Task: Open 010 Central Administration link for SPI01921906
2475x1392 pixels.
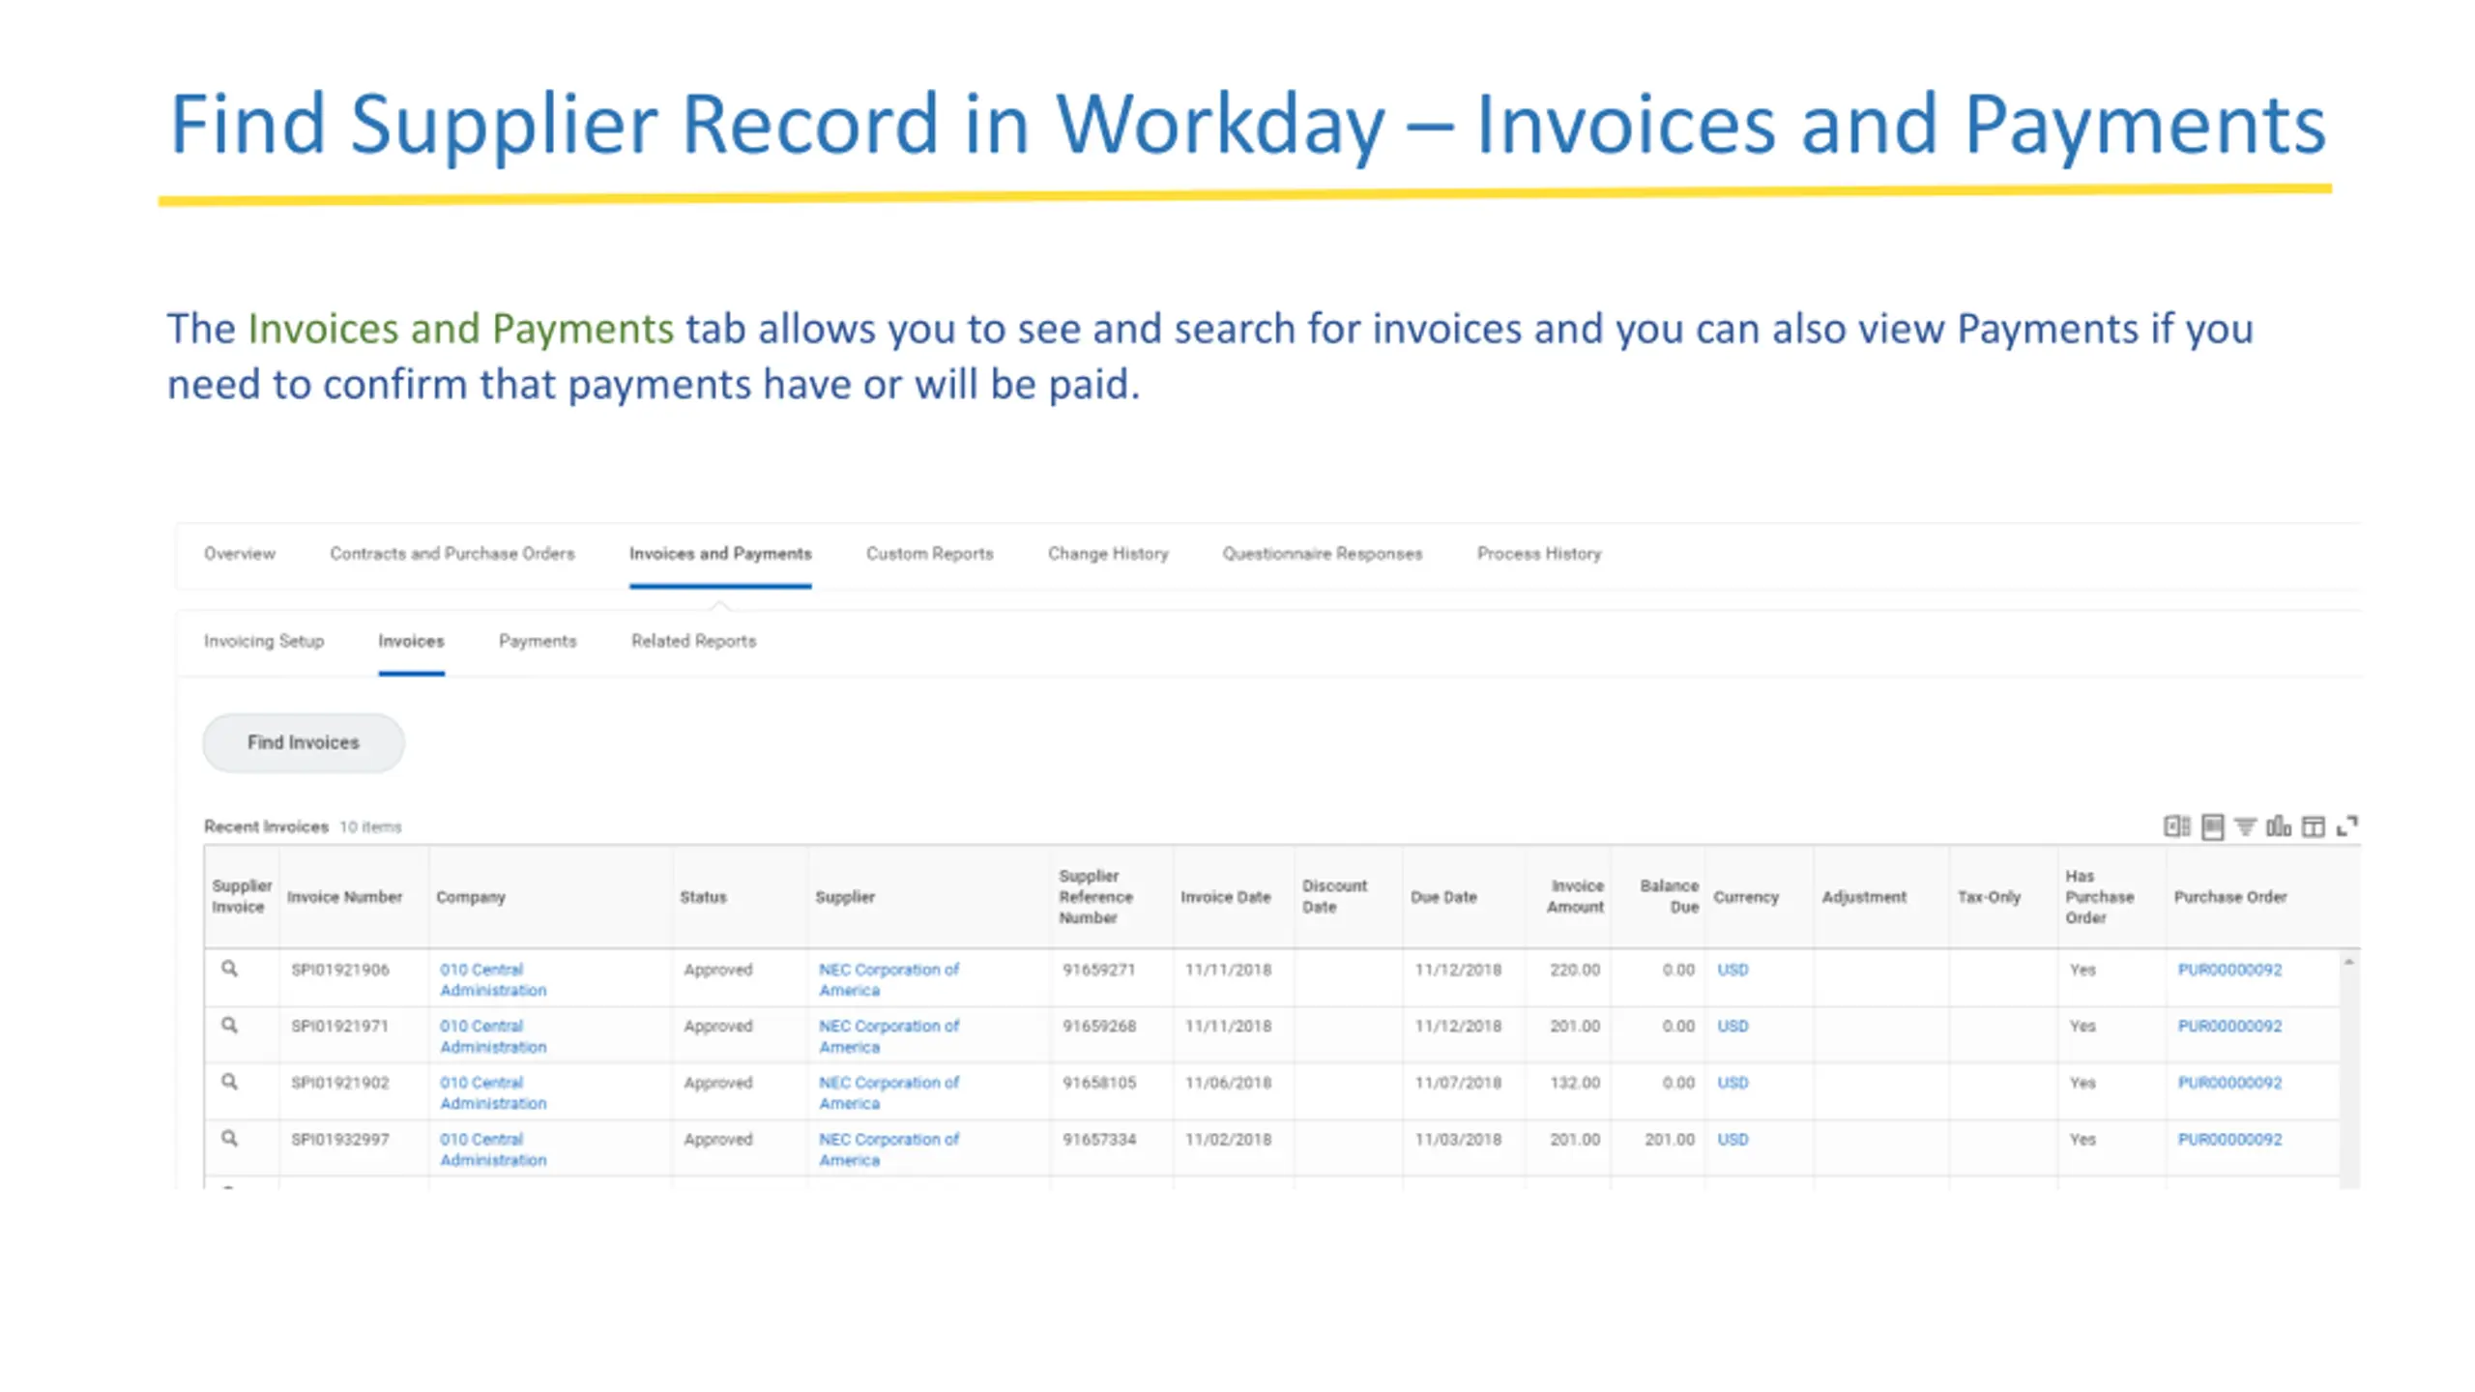Action: pos(493,979)
